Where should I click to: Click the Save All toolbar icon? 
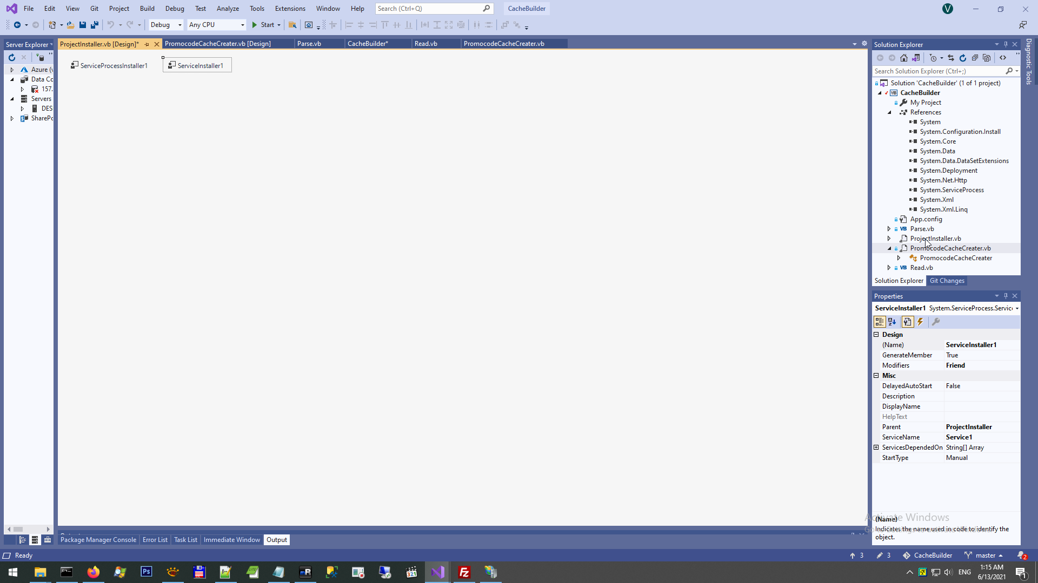[x=95, y=25]
